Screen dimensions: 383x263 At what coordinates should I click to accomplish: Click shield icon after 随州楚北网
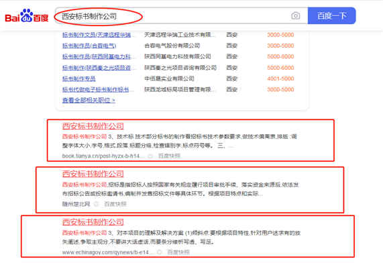point(96,204)
